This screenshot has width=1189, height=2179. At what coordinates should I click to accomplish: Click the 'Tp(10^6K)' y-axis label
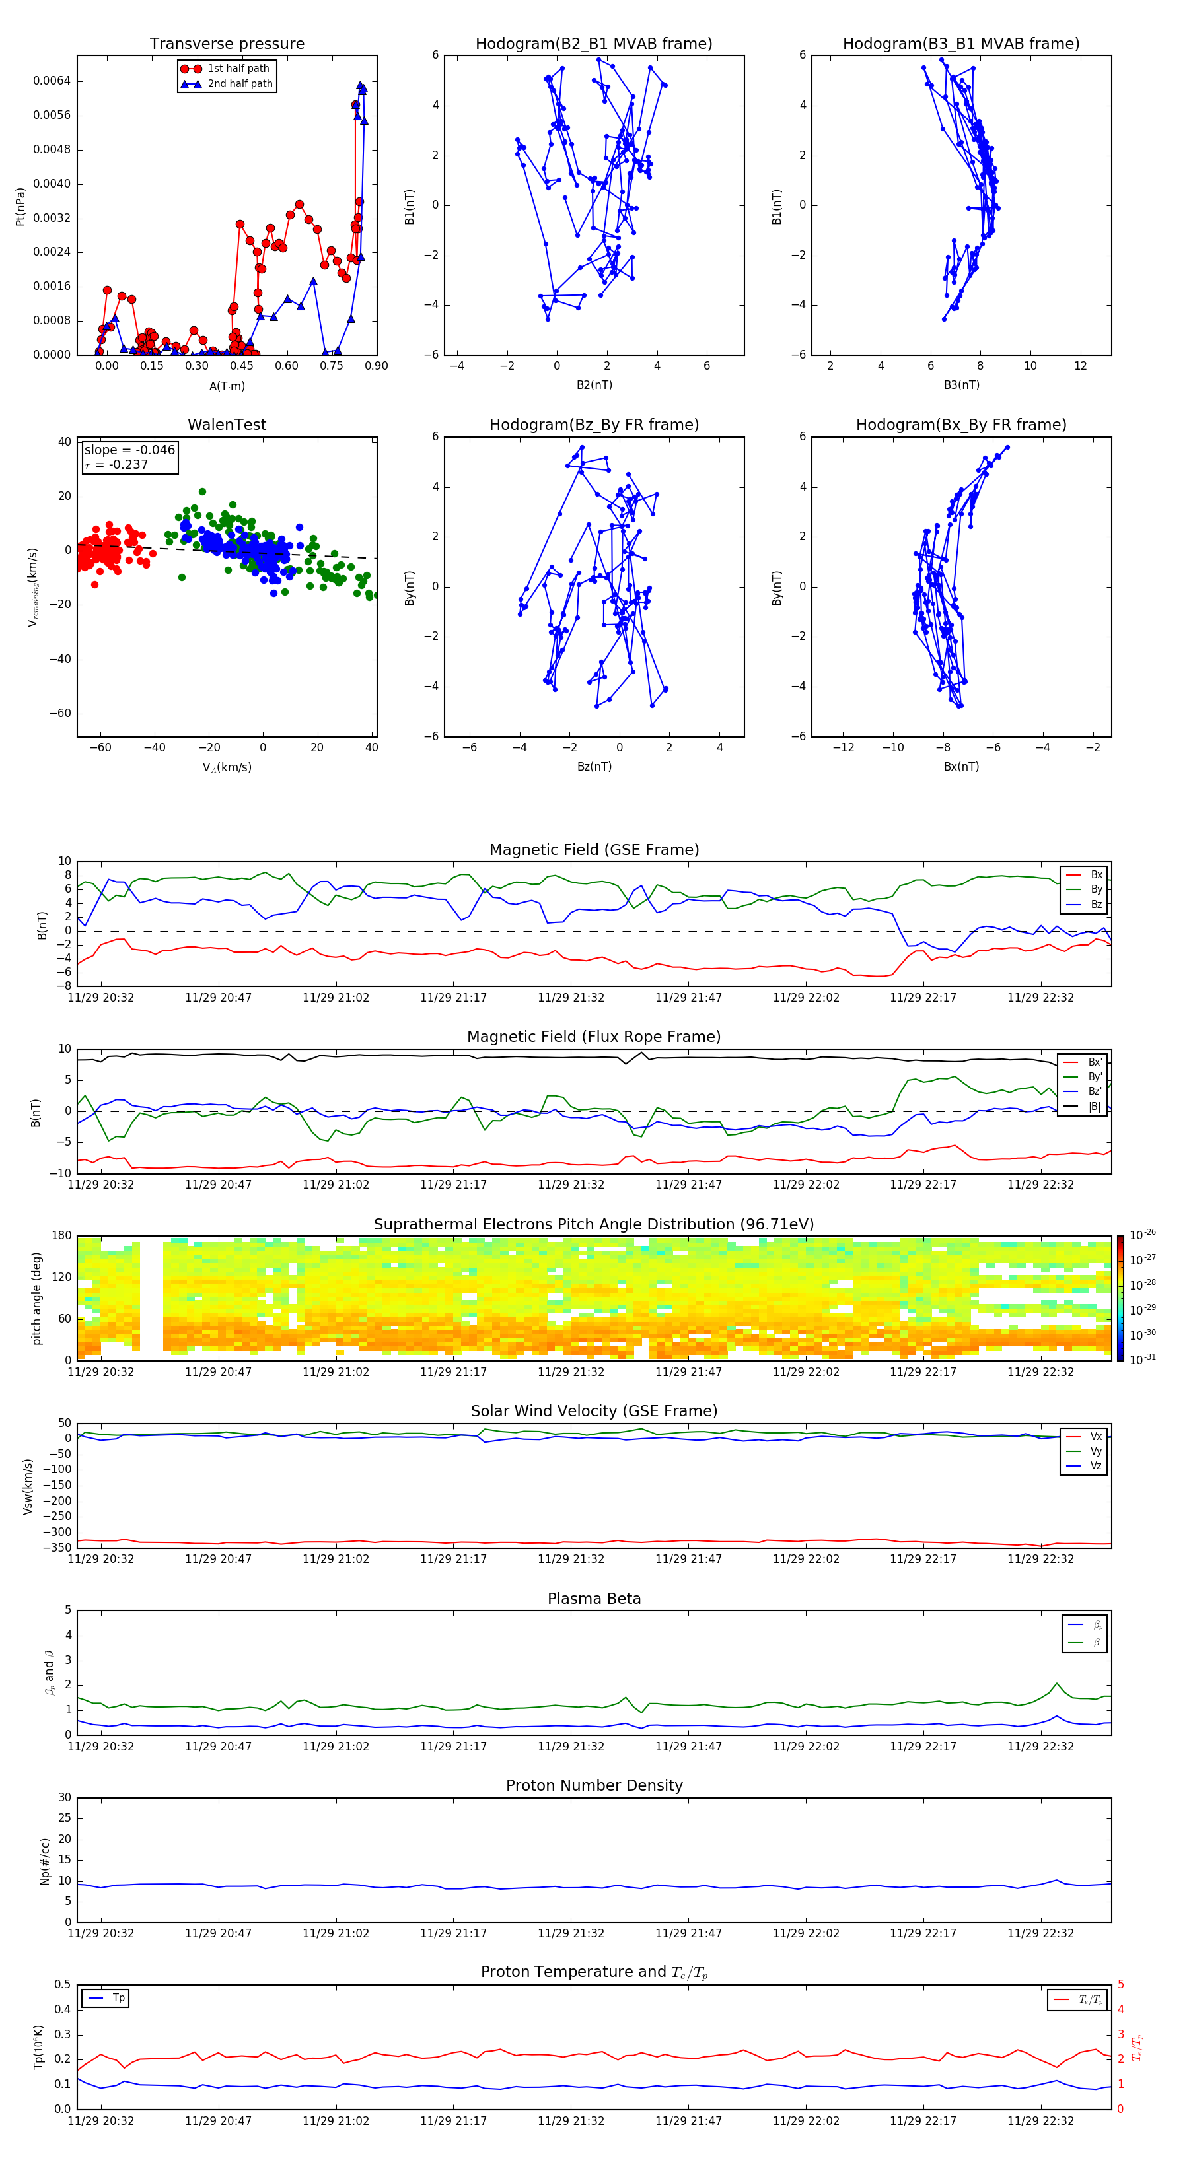(x=38, y=2048)
